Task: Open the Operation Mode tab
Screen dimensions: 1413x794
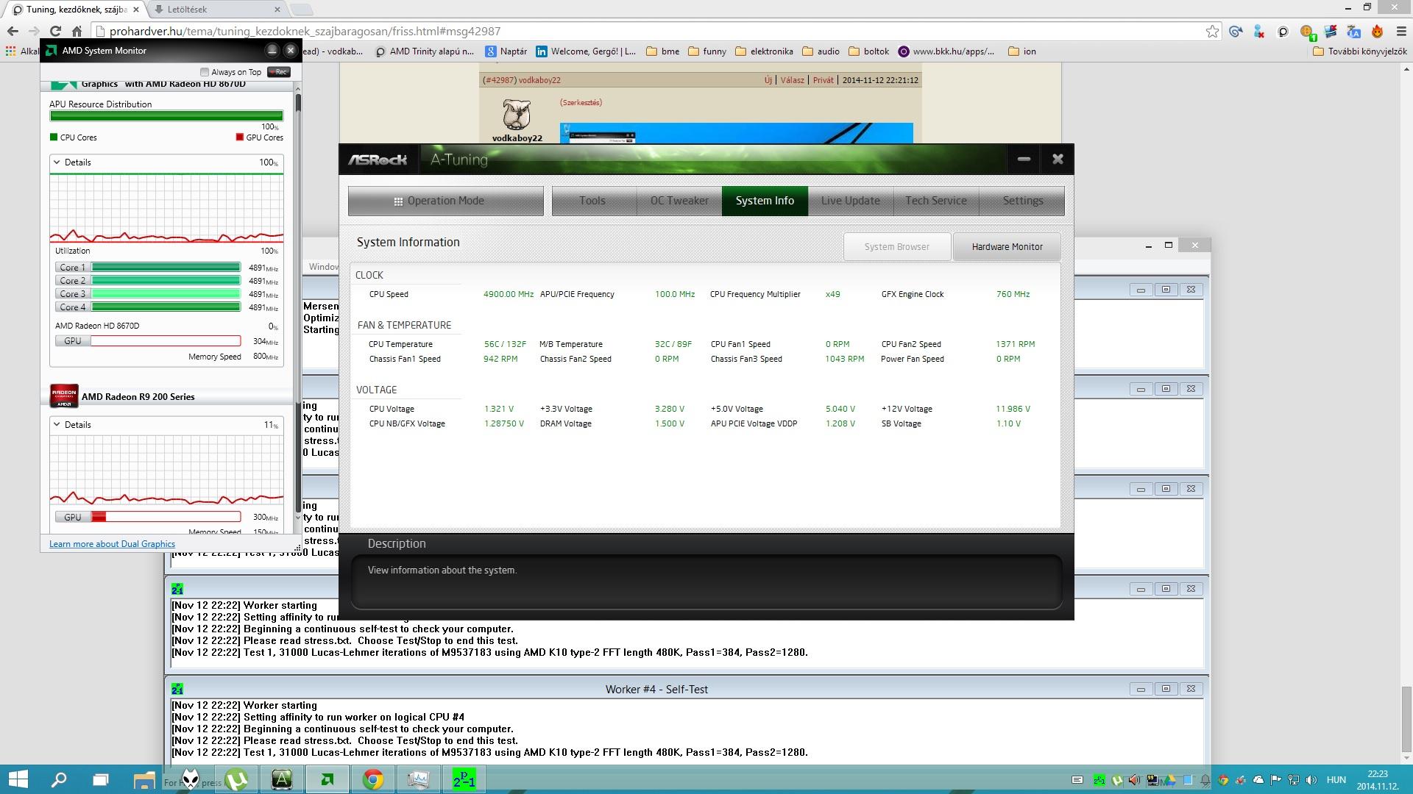Action: tap(446, 201)
